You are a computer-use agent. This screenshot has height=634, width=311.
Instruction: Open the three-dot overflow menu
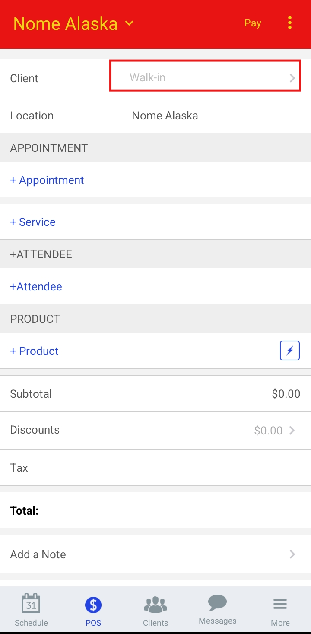coord(290,23)
